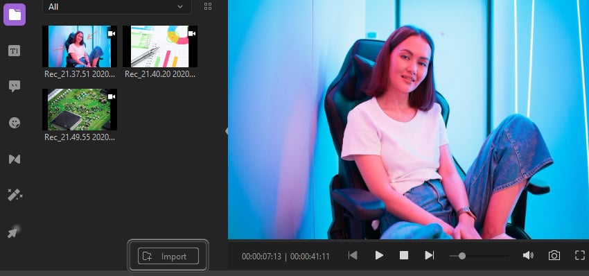This screenshot has height=276, width=589.
Task: Click the Rec_21.40.20 2020... file name
Action: click(160, 74)
